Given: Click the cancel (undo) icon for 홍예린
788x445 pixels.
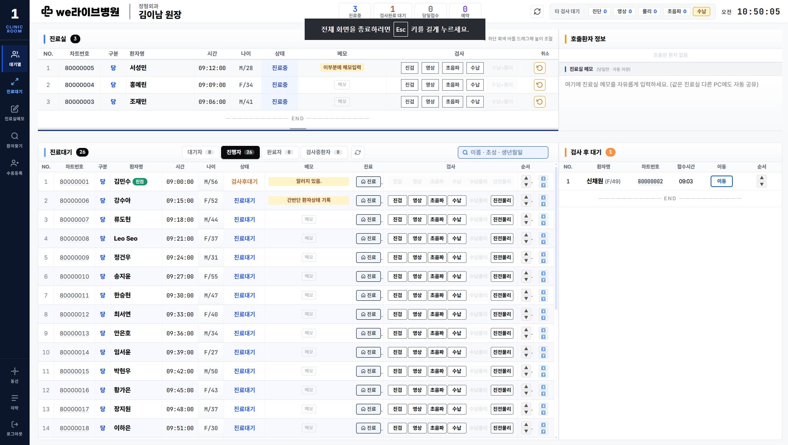Looking at the screenshot, I should point(539,85).
